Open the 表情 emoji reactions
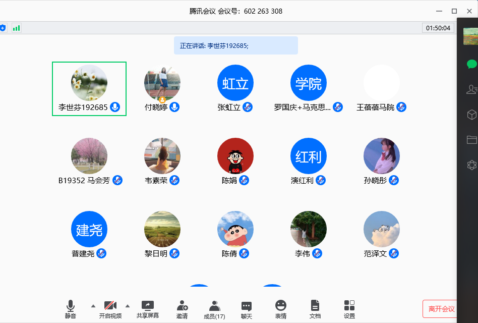The width and height of the screenshot is (478, 323). (x=281, y=305)
